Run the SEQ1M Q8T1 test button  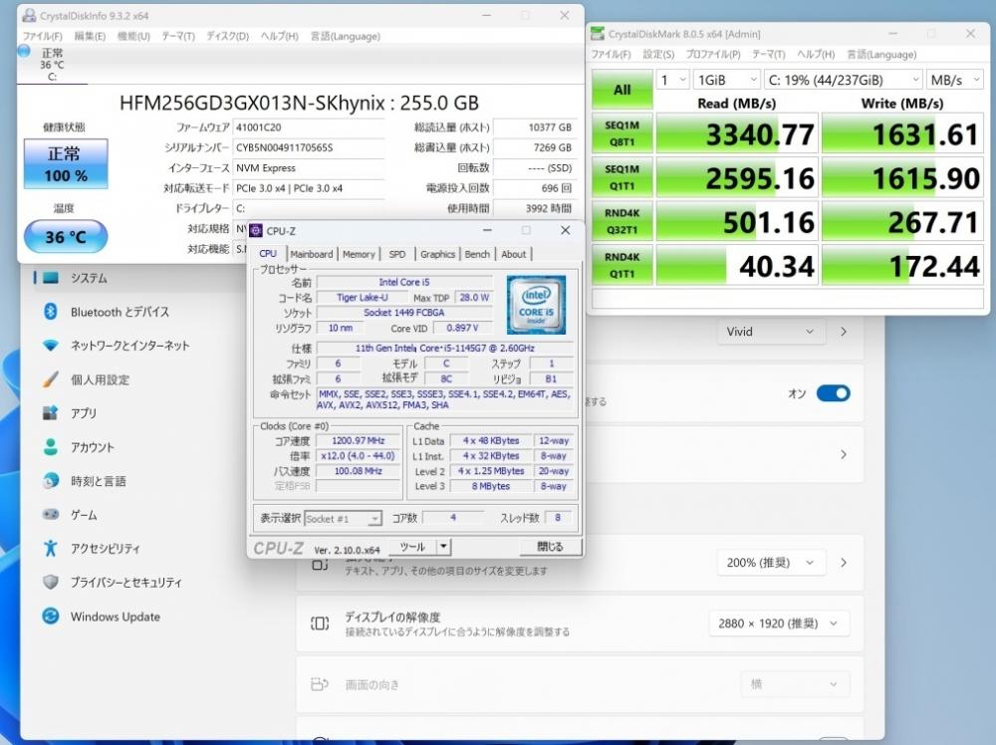click(x=622, y=133)
